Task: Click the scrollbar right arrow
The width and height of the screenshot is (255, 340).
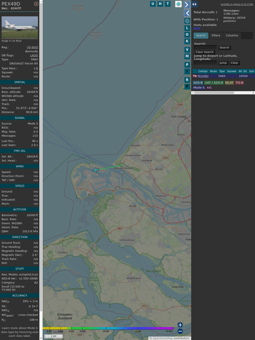Action: click(x=253, y=93)
